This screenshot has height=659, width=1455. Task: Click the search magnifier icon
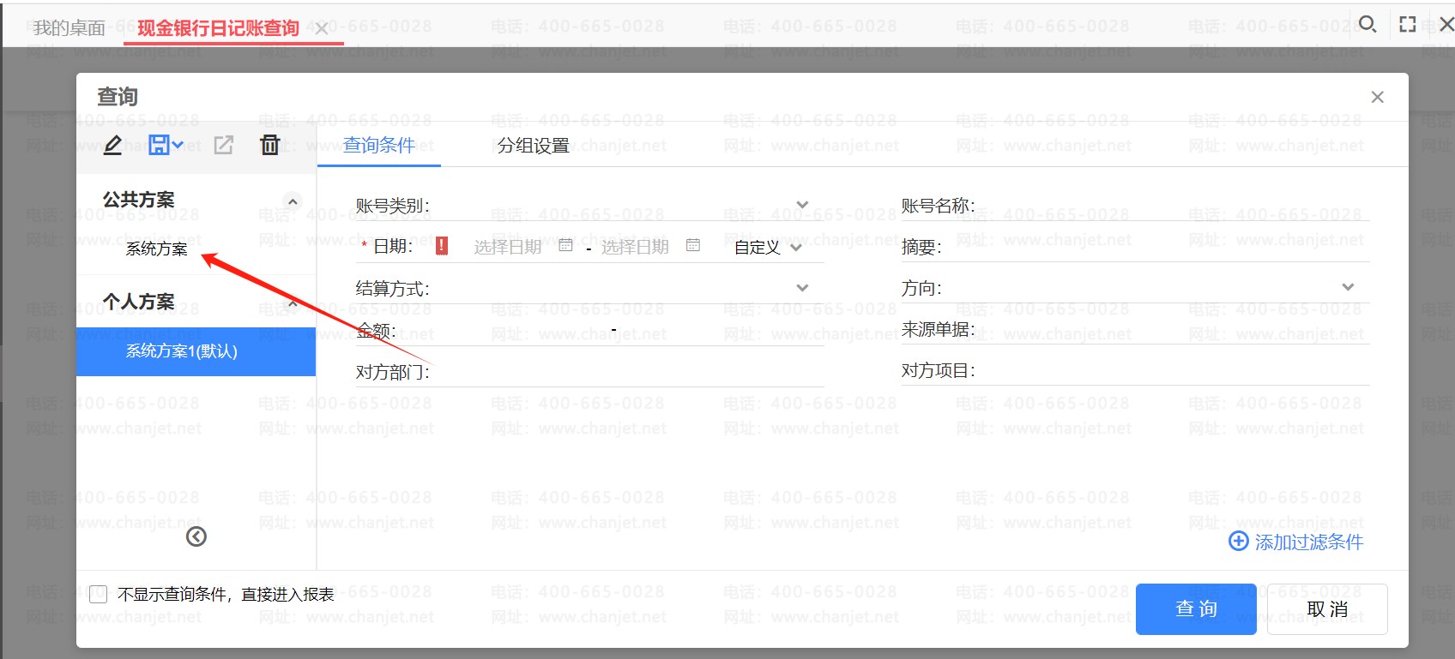1367,24
